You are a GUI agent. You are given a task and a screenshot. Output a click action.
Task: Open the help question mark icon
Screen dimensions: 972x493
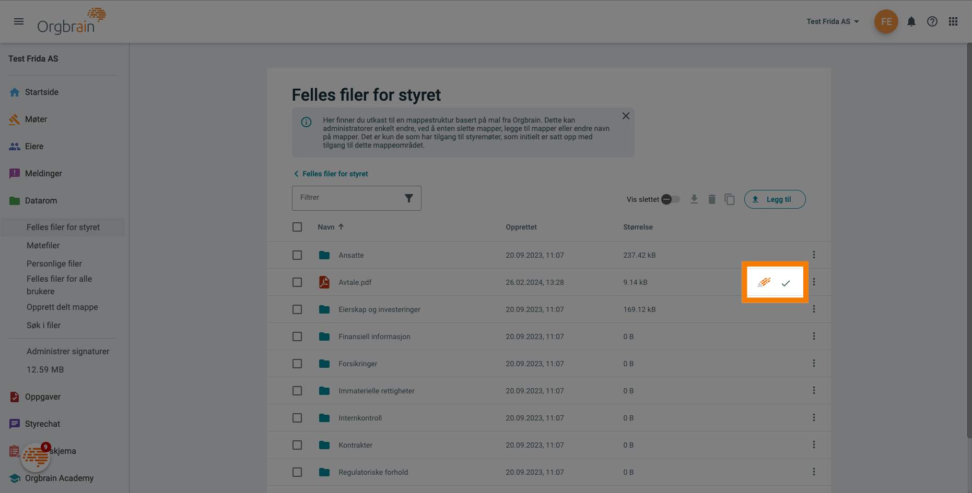click(x=932, y=21)
